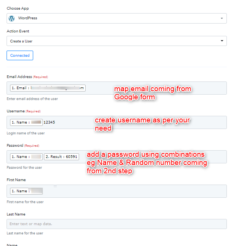This screenshot has height=246, width=228.
Task: Click the 12345 text in Username
Action: pyautogui.click(x=49, y=122)
